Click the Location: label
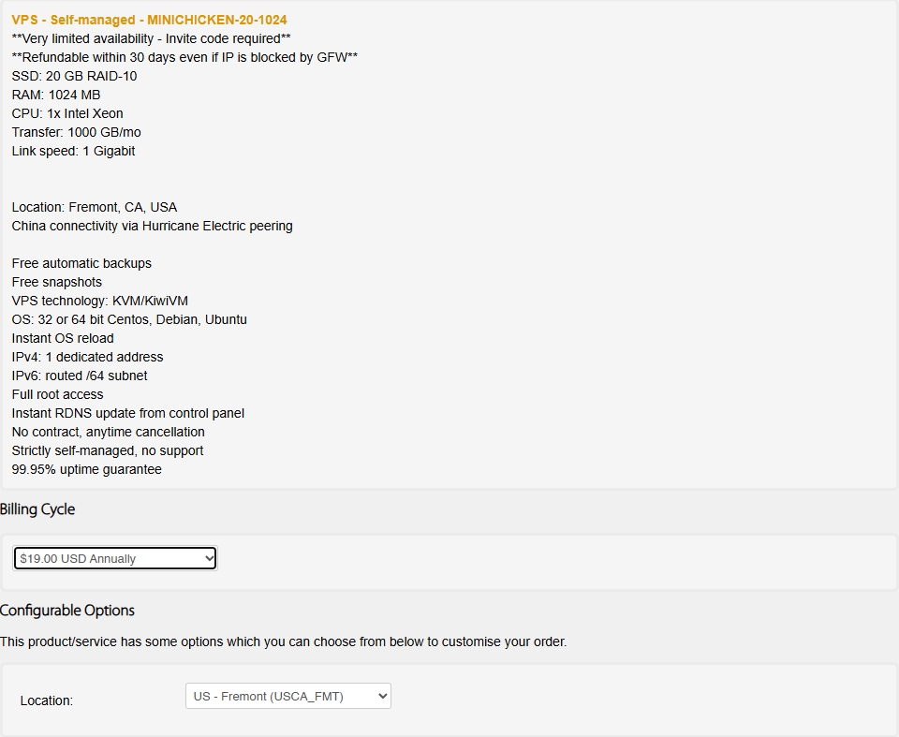The width and height of the screenshot is (899, 737). coord(46,700)
